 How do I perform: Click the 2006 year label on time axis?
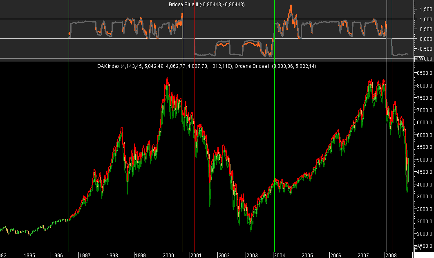(x=336, y=255)
